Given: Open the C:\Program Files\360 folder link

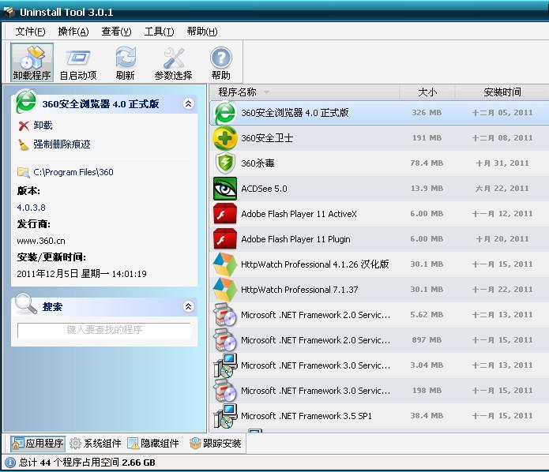Looking at the screenshot, I should [73, 172].
